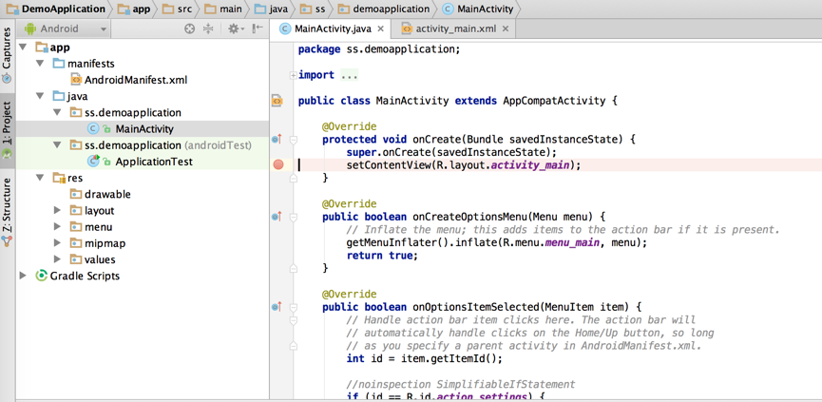Expand the Gradle Scripts node

coord(24,276)
